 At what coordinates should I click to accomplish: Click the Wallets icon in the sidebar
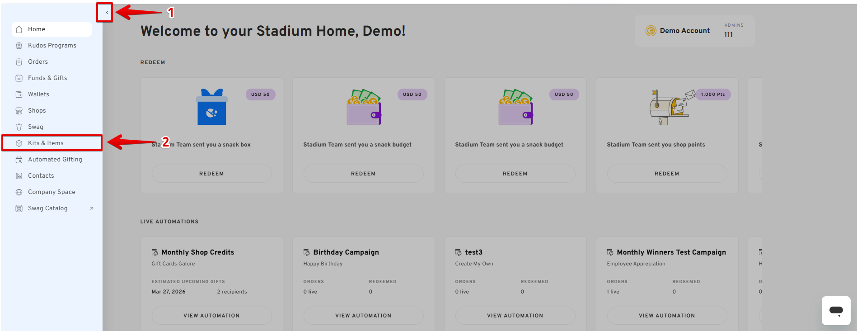tap(19, 95)
